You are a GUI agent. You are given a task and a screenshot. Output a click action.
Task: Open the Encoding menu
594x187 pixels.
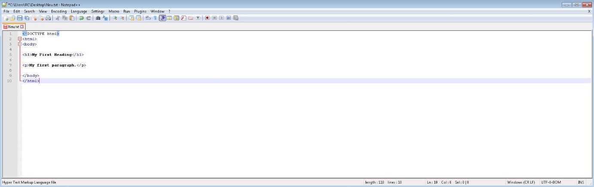[59, 11]
